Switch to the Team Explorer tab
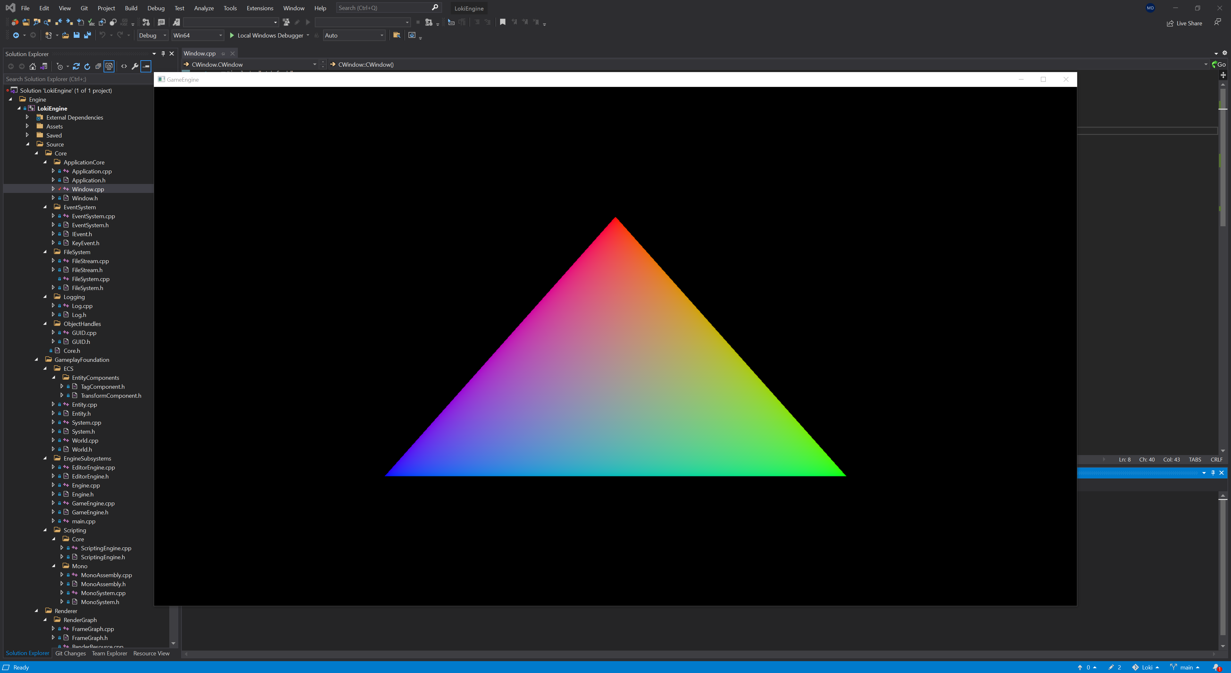 (109, 653)
